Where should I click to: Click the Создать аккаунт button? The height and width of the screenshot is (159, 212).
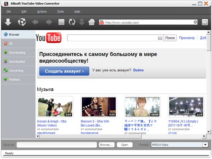(64, 71)
